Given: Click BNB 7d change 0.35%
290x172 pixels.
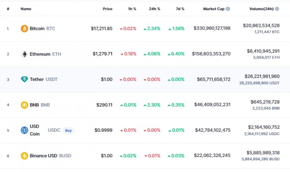Looking at the screenshot, I should tap(176, 105).
